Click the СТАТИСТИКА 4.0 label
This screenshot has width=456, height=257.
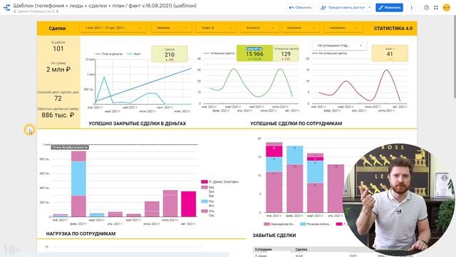pos(393,29)
